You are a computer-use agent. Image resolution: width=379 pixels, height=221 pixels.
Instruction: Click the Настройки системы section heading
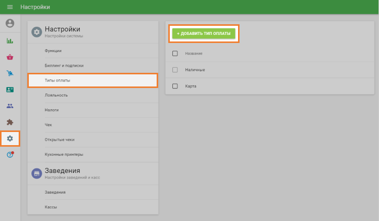pyautogui.click(x=64, y=36)
